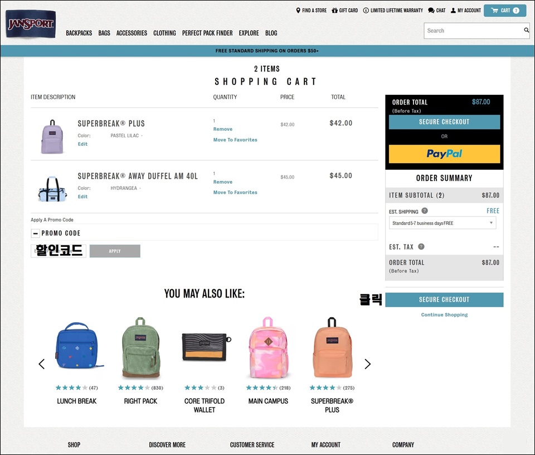
Task: Collapse the Promo Code section
Action: point(36,233)
